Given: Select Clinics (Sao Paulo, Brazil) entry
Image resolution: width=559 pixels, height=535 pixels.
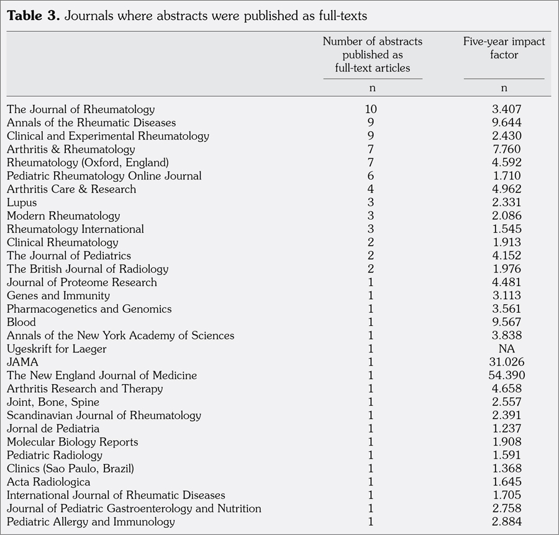Looking at the screenshot, I should (70, 469).
